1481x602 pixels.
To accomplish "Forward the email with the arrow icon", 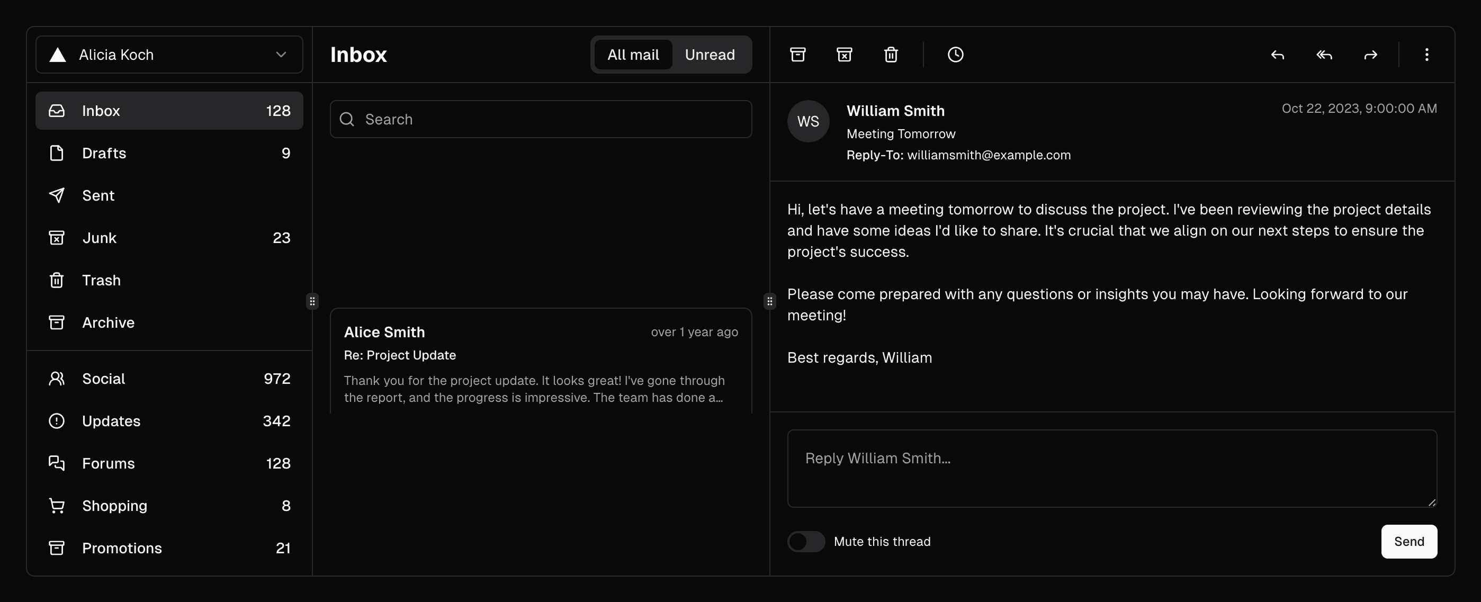I will tap(1371, 55).
